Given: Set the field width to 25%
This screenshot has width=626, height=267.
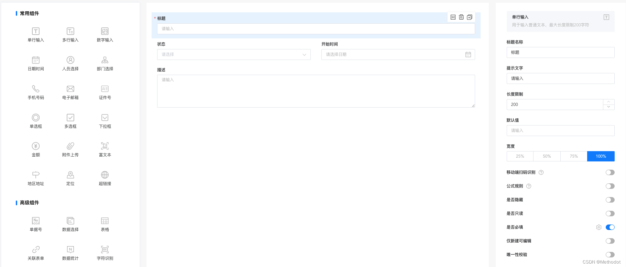Looking at the screenshot, I should point(520,156).
